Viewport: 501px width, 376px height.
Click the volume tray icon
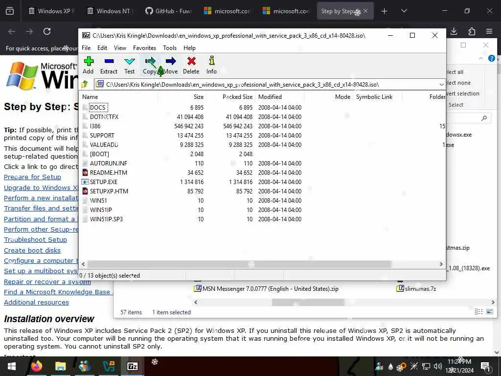click(438, 366)
